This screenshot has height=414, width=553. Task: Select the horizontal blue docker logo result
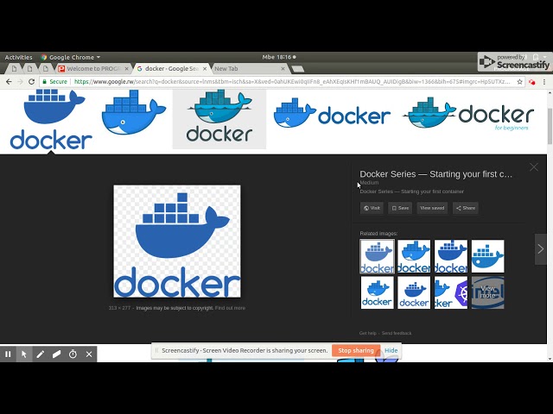click(x=332, y=113)
